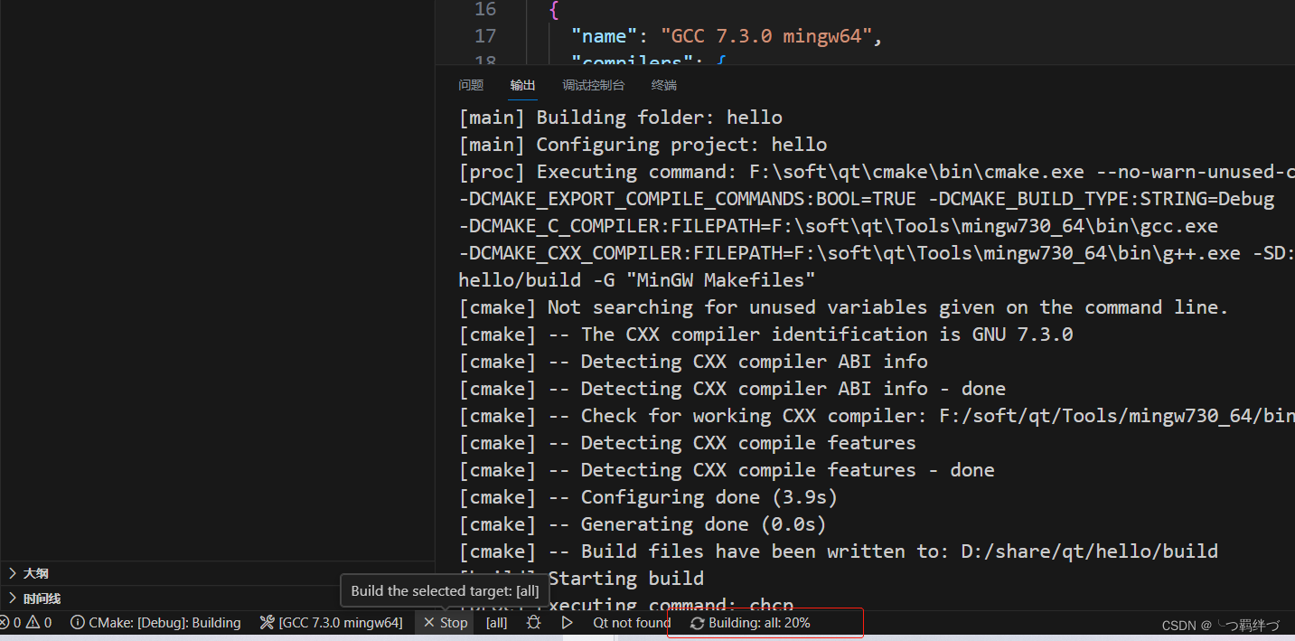
Task: Click the "GCC 7.3.0 mingw64" string in editor
Action: [767, 36]
